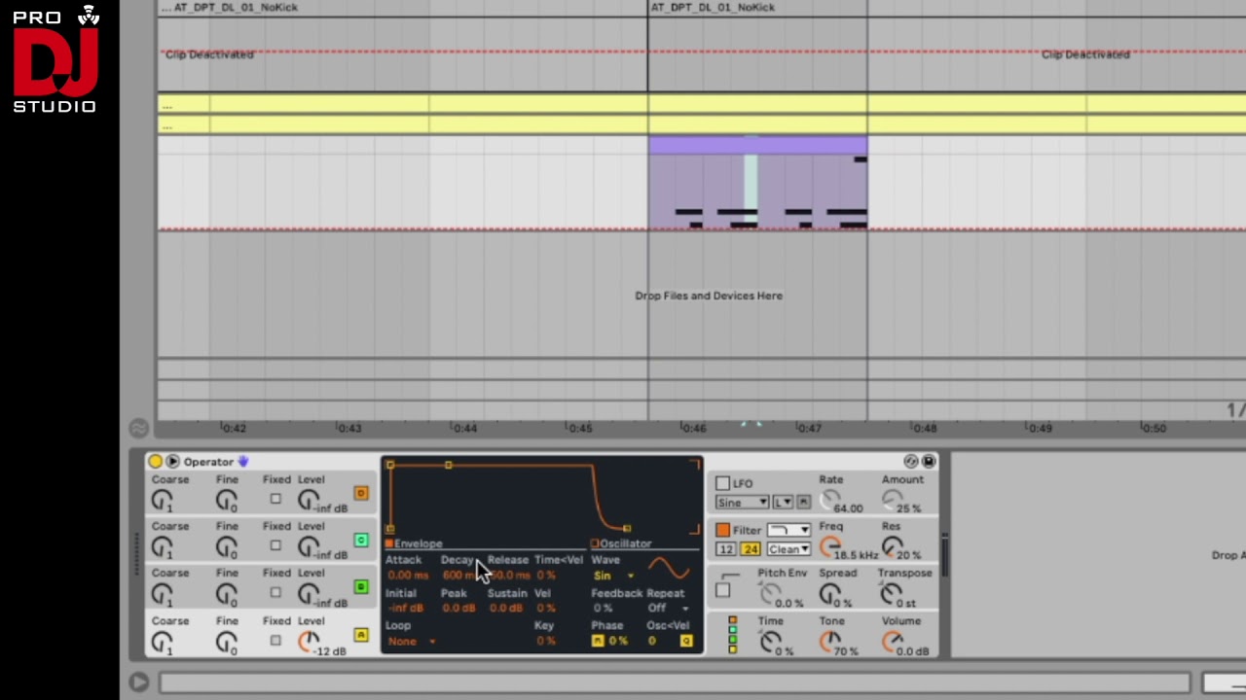Turn on the LFO checkbox
Viewport: 1246px width, 700px height.
722,483
